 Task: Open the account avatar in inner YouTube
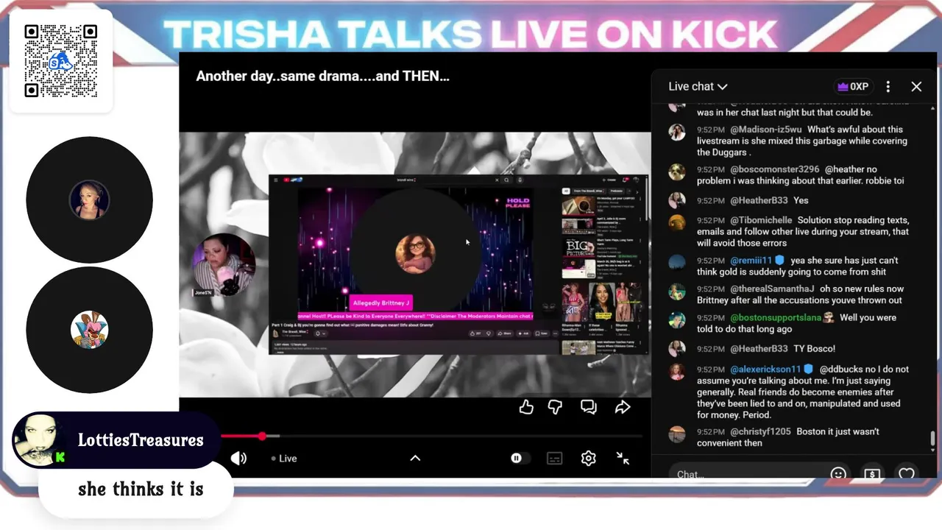(637, 180)
